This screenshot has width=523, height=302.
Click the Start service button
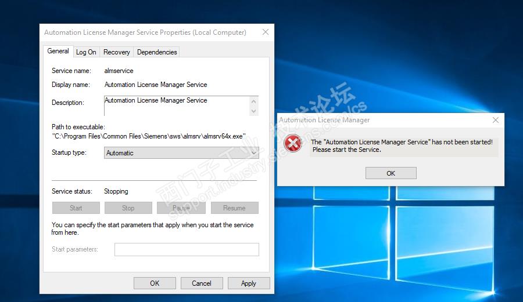76,208
